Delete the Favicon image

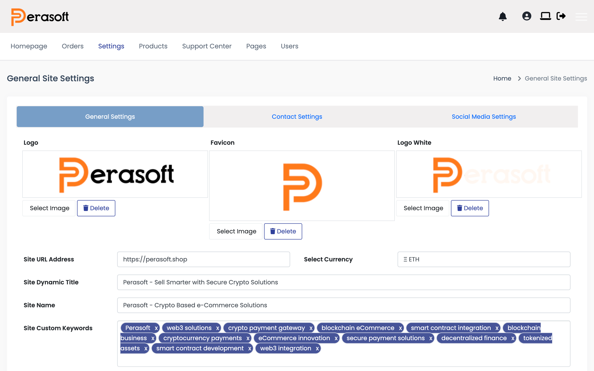(x=283, y=231)
